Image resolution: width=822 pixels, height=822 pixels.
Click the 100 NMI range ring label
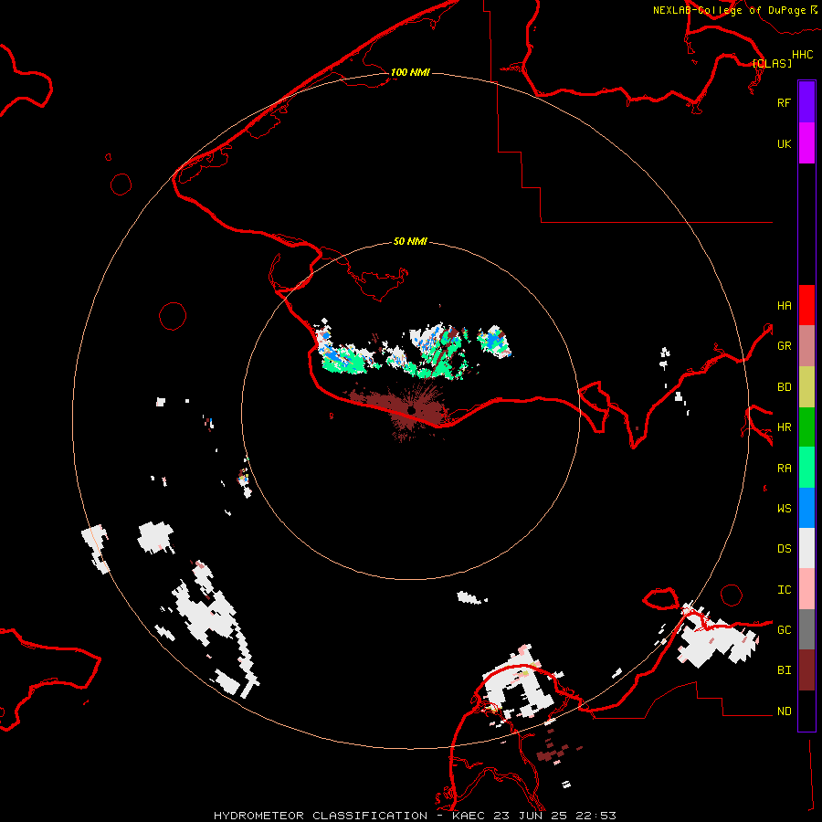click(x=410, y=72)
